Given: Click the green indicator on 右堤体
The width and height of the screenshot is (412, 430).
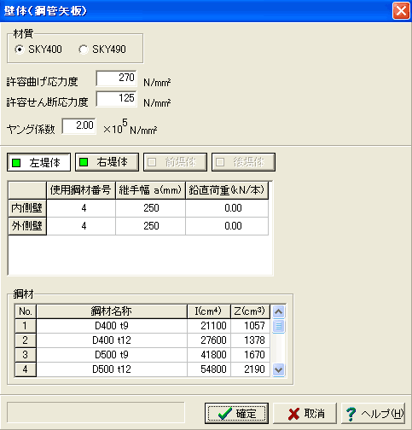Looking at the screenshot, I should click(84, 162).
